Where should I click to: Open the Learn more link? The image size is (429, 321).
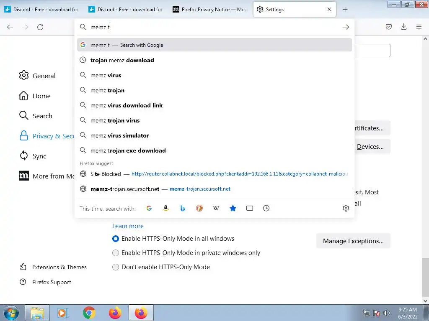click(128, 226)
